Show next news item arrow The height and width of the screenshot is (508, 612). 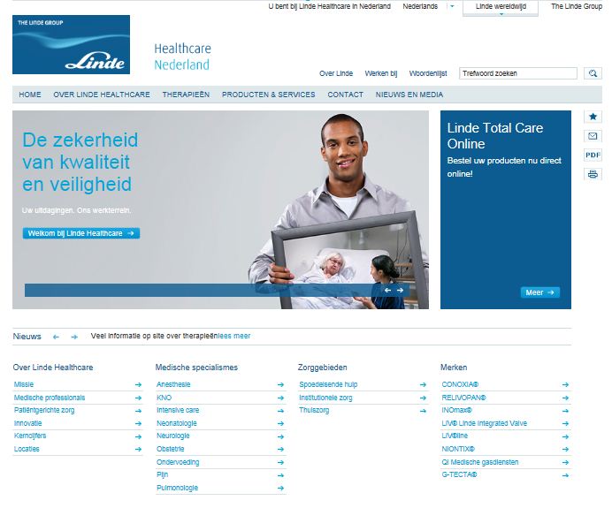pos(74,337)
